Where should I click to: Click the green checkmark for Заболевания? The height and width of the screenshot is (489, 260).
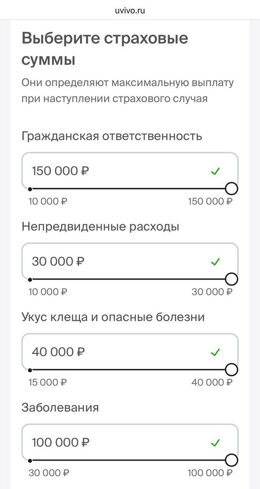point(216,443)
